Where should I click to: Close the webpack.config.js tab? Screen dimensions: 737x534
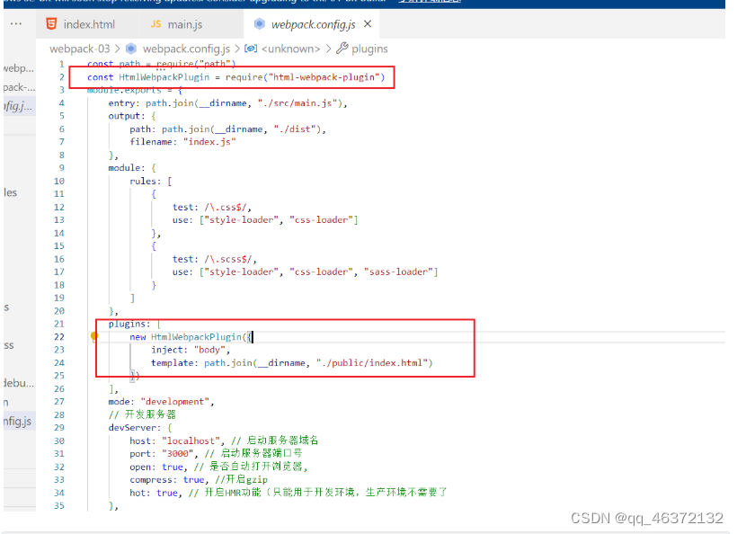pos(368,23)
